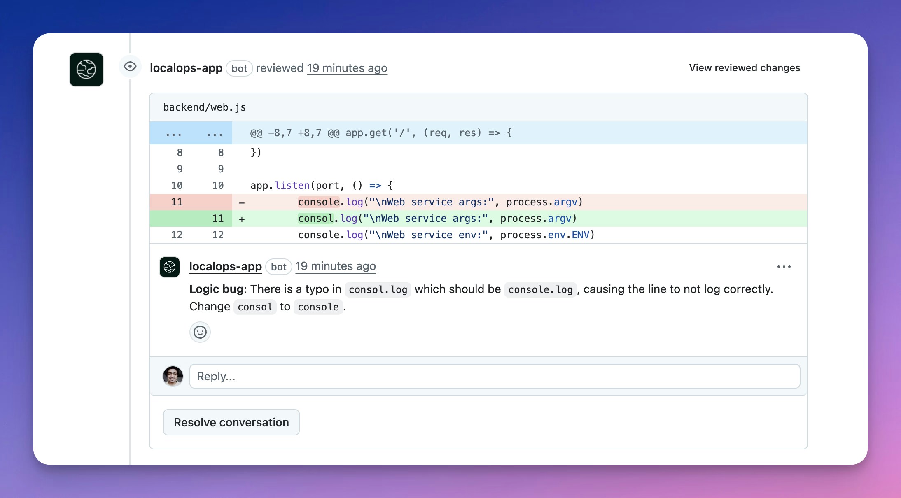Click the large localops-app avatar icon
Image resolution: width=901 pixels, height=498 pixels.
pos(86,70)
